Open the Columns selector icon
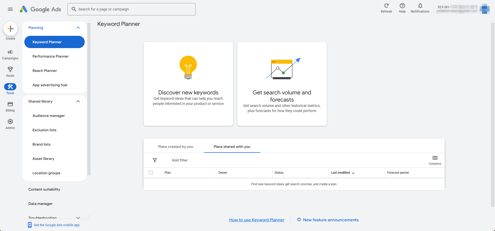 pyautogui.click(x=435, y=158)
